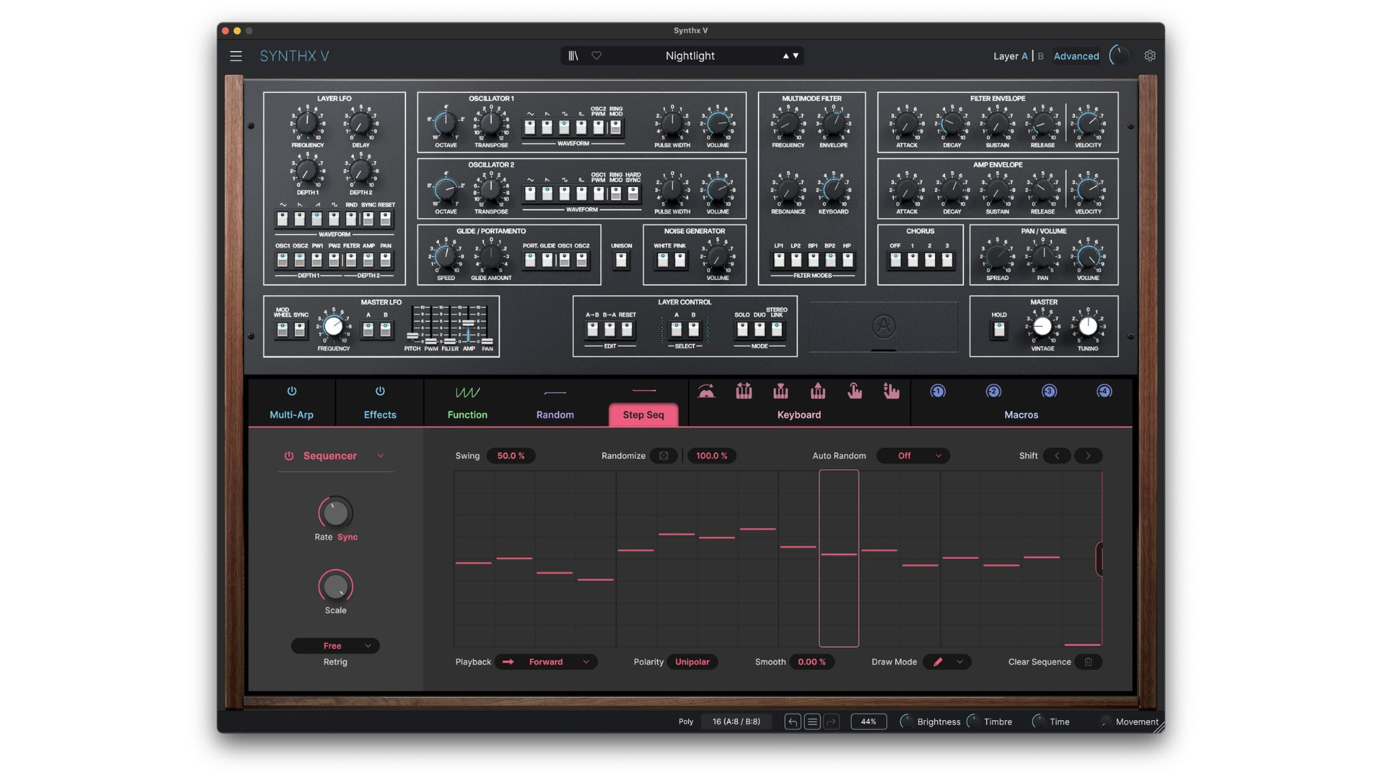Click the sixth Keyboard hand icon

point(891,391)
